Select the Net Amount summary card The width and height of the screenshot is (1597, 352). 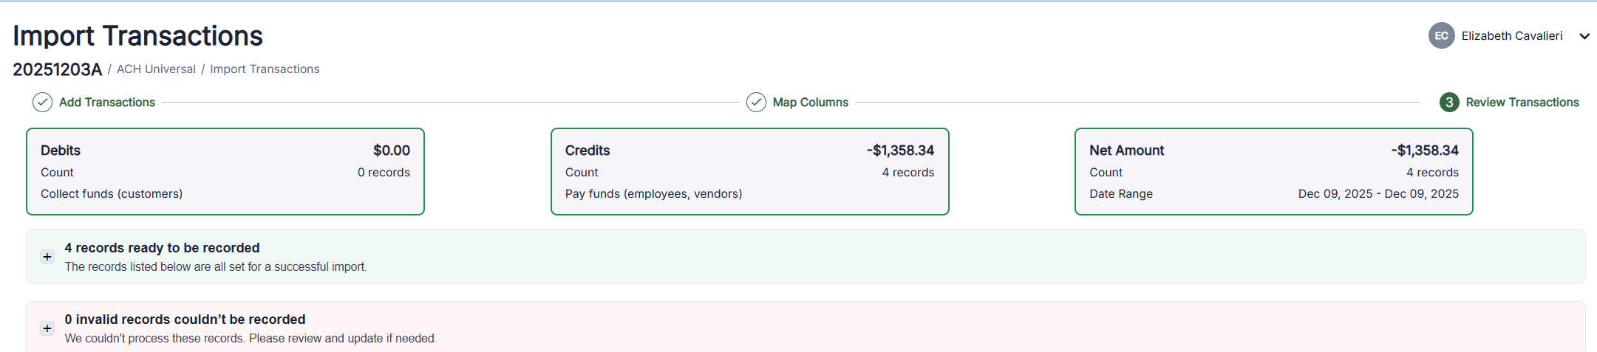[x=1273, y=172]
